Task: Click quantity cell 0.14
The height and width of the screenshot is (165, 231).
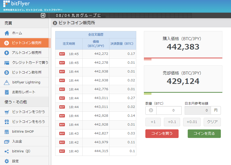Action: pyautogui.click(x=123, y=116)
